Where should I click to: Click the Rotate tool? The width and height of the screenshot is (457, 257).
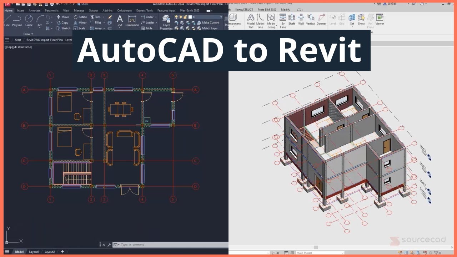(80, 17)
